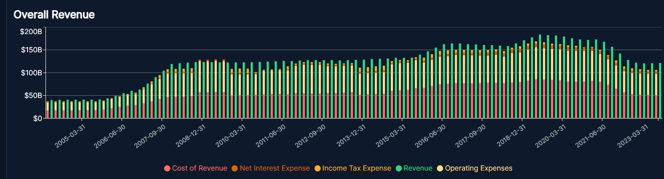Click the 2012-09-30 x-axis date label
Screen dimensions: 664x179
click(x=311, y=136)
